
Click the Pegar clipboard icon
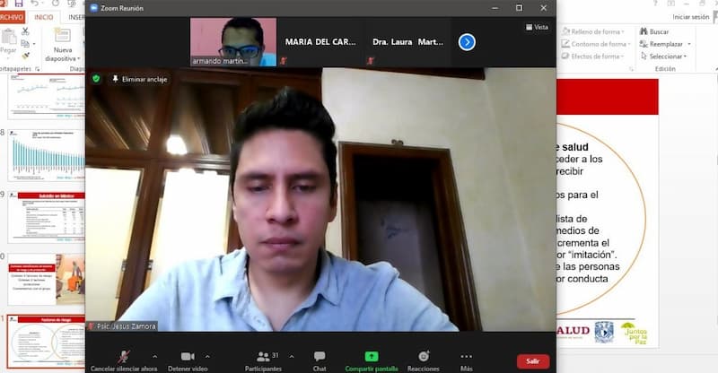click(x=8, y=36)
